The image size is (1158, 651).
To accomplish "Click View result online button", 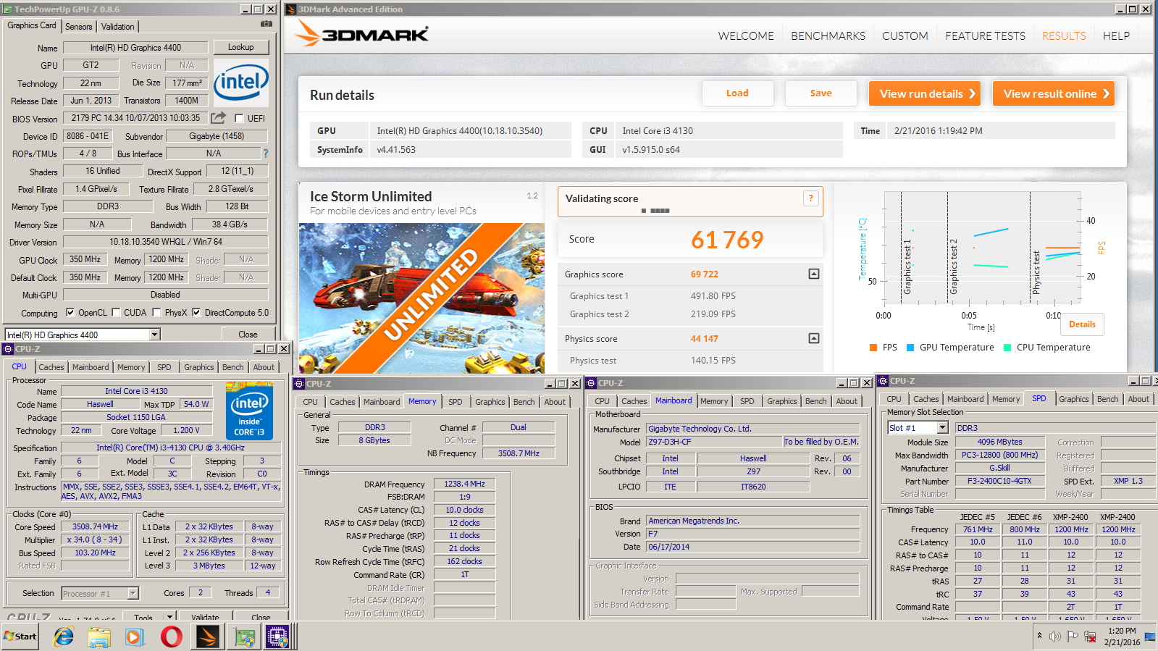I will 1054,93.
